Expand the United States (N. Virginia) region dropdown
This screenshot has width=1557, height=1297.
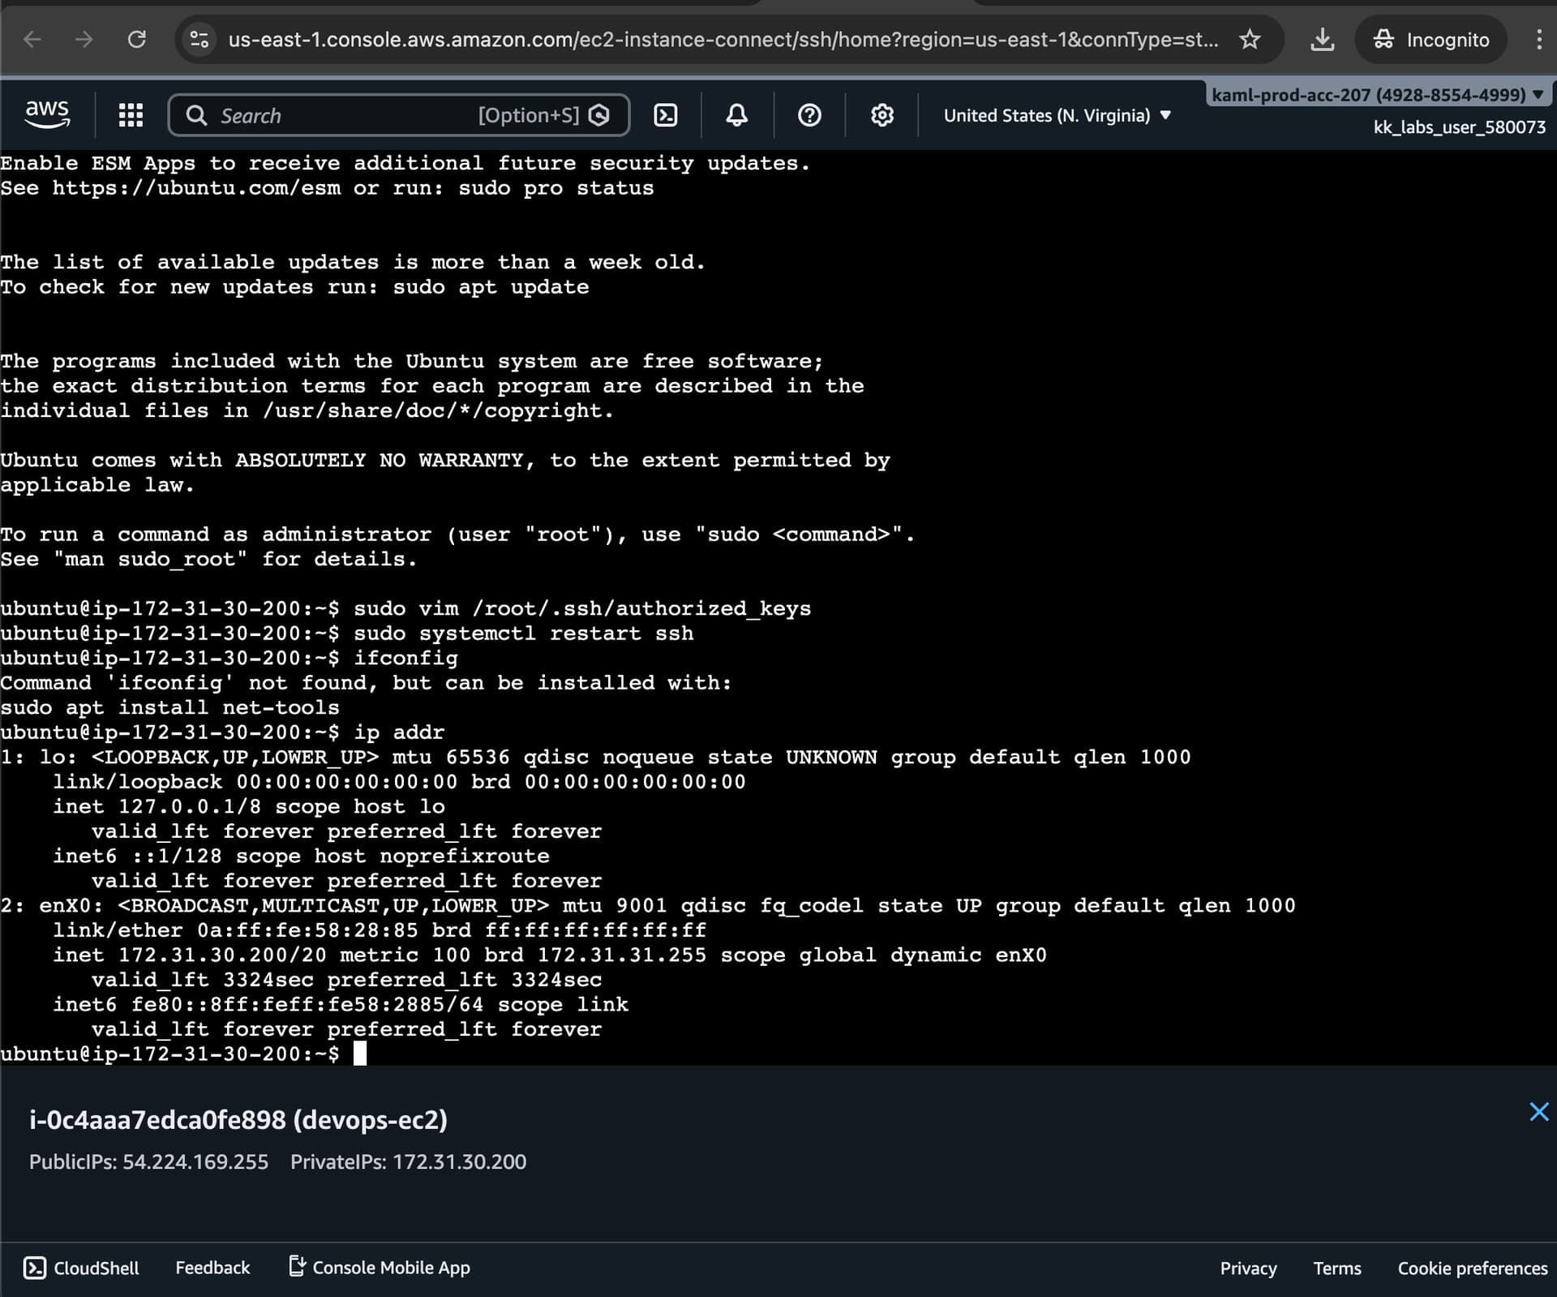[1057, 115]
